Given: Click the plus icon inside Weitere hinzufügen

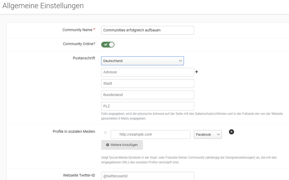Looking at the screenshot, I should click(x=108, y=145).
